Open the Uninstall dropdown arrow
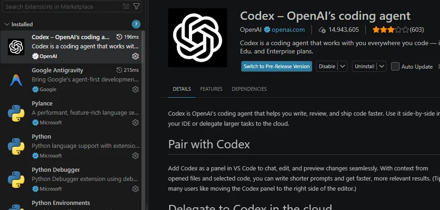The image size is (440, 210). 381,66
